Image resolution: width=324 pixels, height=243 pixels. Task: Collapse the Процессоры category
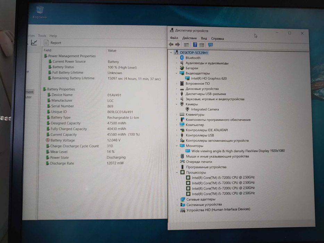pos(177,172)
